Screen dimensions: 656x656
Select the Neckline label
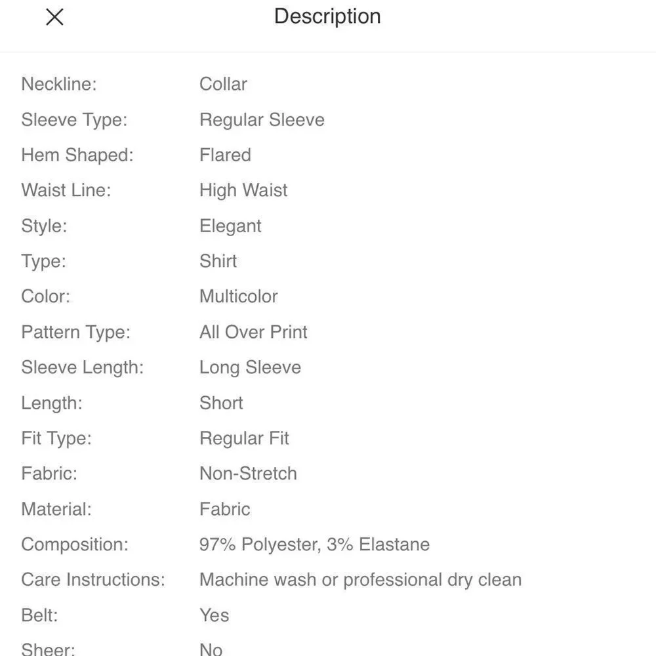tap(59, 84)
